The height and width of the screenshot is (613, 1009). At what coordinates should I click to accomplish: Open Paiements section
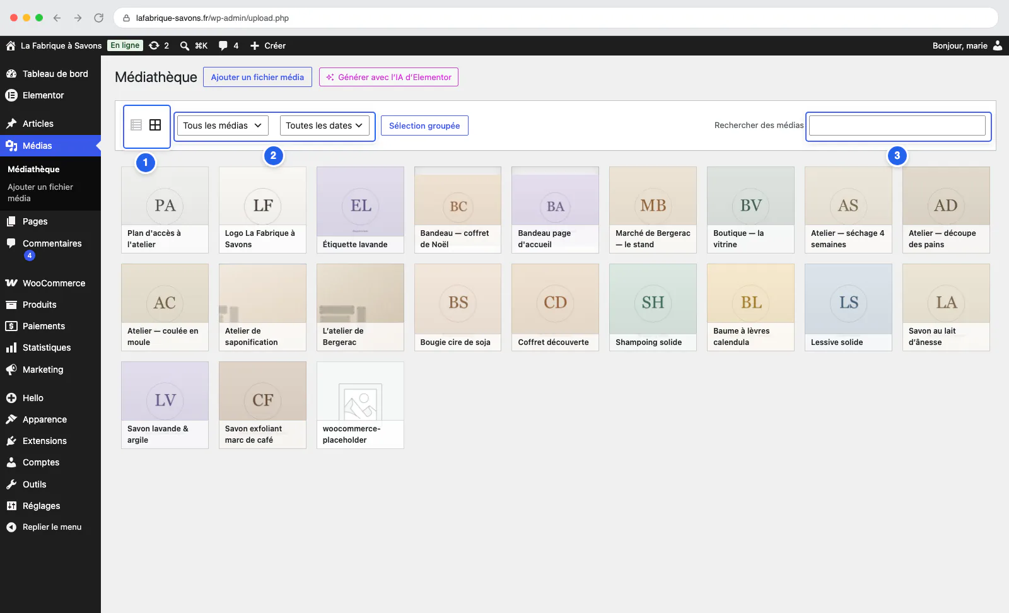pos(50,326)
